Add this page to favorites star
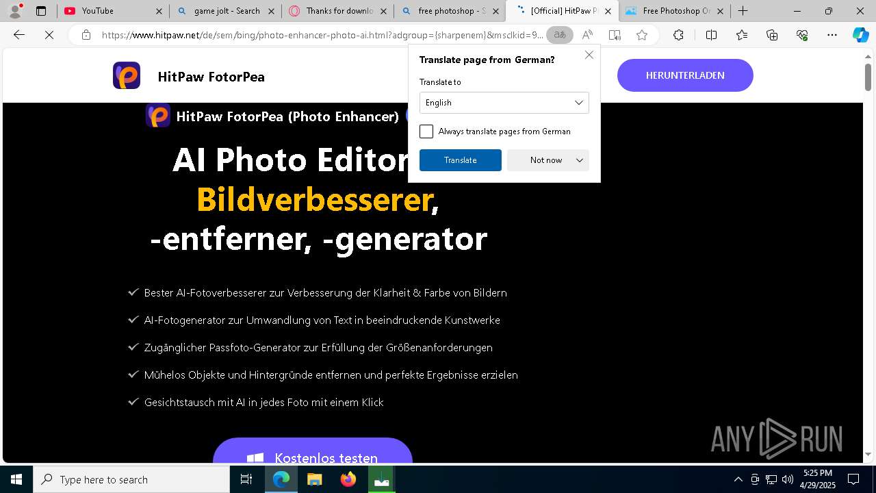 (642, 35)
